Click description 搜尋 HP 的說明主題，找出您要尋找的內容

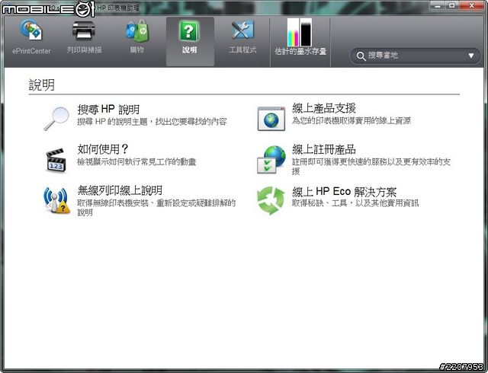tap(152, 122)
